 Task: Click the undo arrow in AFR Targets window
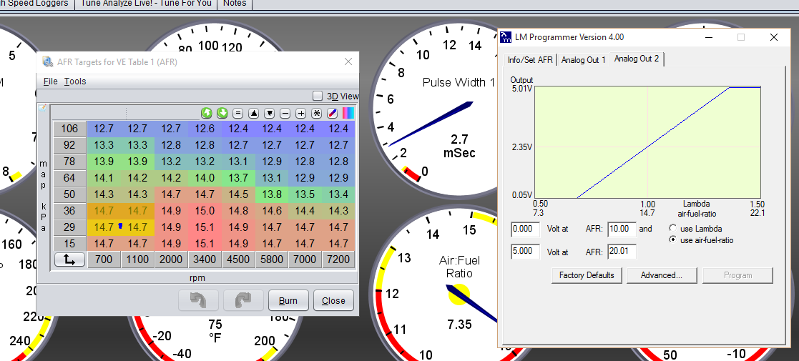[198, 300]
